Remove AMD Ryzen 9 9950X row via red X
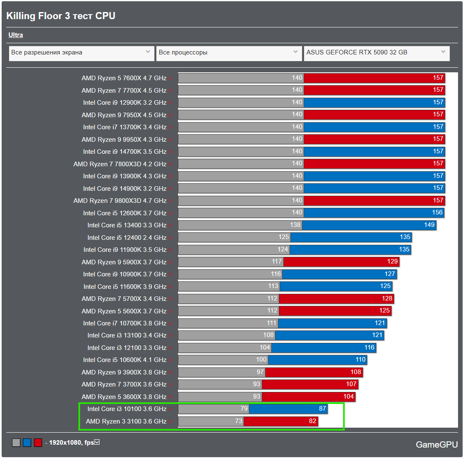Image resolution: width=463 pixels, height=458 pixels. 171,140
